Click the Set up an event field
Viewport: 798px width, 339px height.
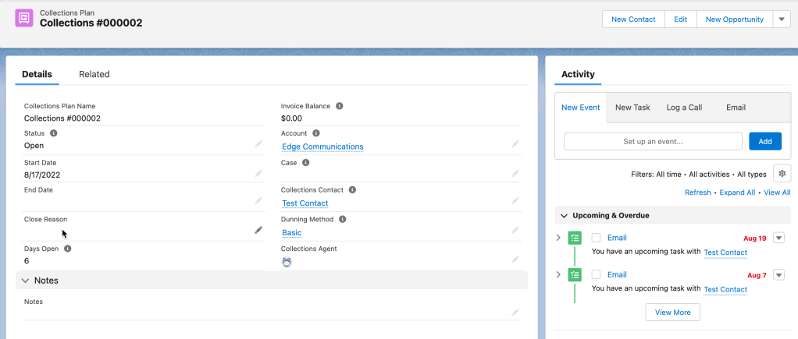(x=653, y=141)
